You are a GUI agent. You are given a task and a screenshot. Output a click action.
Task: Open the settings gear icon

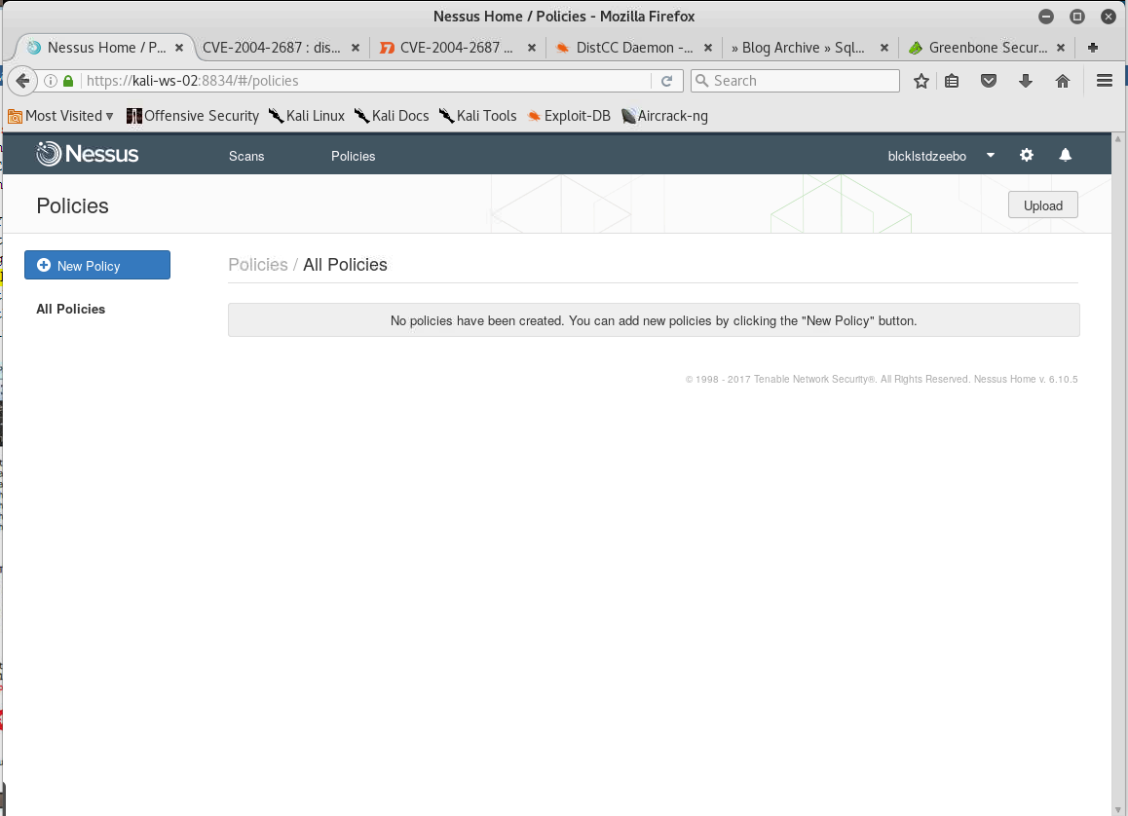pyautogui.click(x=1027, y=155)
